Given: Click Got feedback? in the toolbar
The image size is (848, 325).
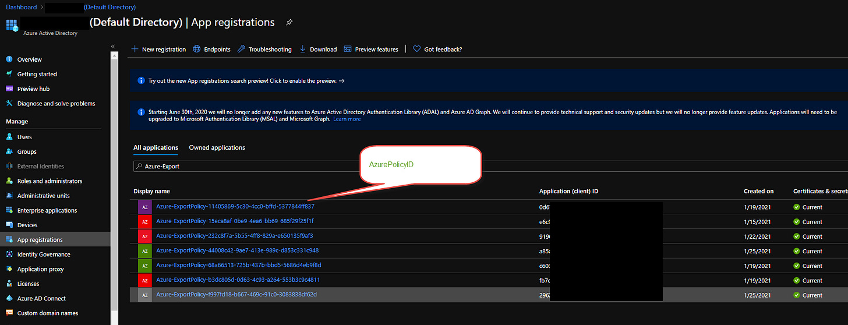Looking at the screenshot, I should [437, 50].
